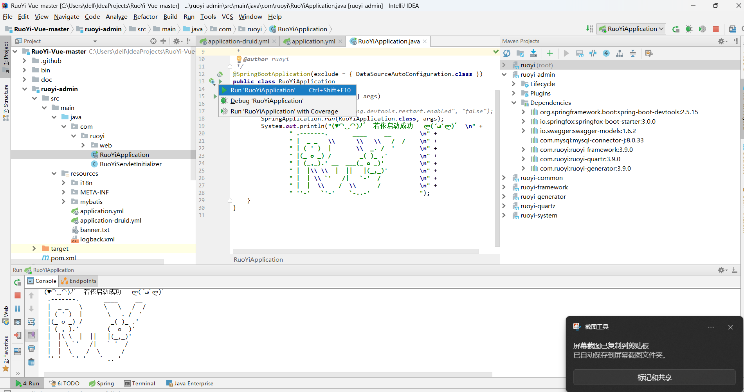The width and height of the screenshot is (744, 392).
Task: Open 6: TODO tool window
Action: pos(65,383)
